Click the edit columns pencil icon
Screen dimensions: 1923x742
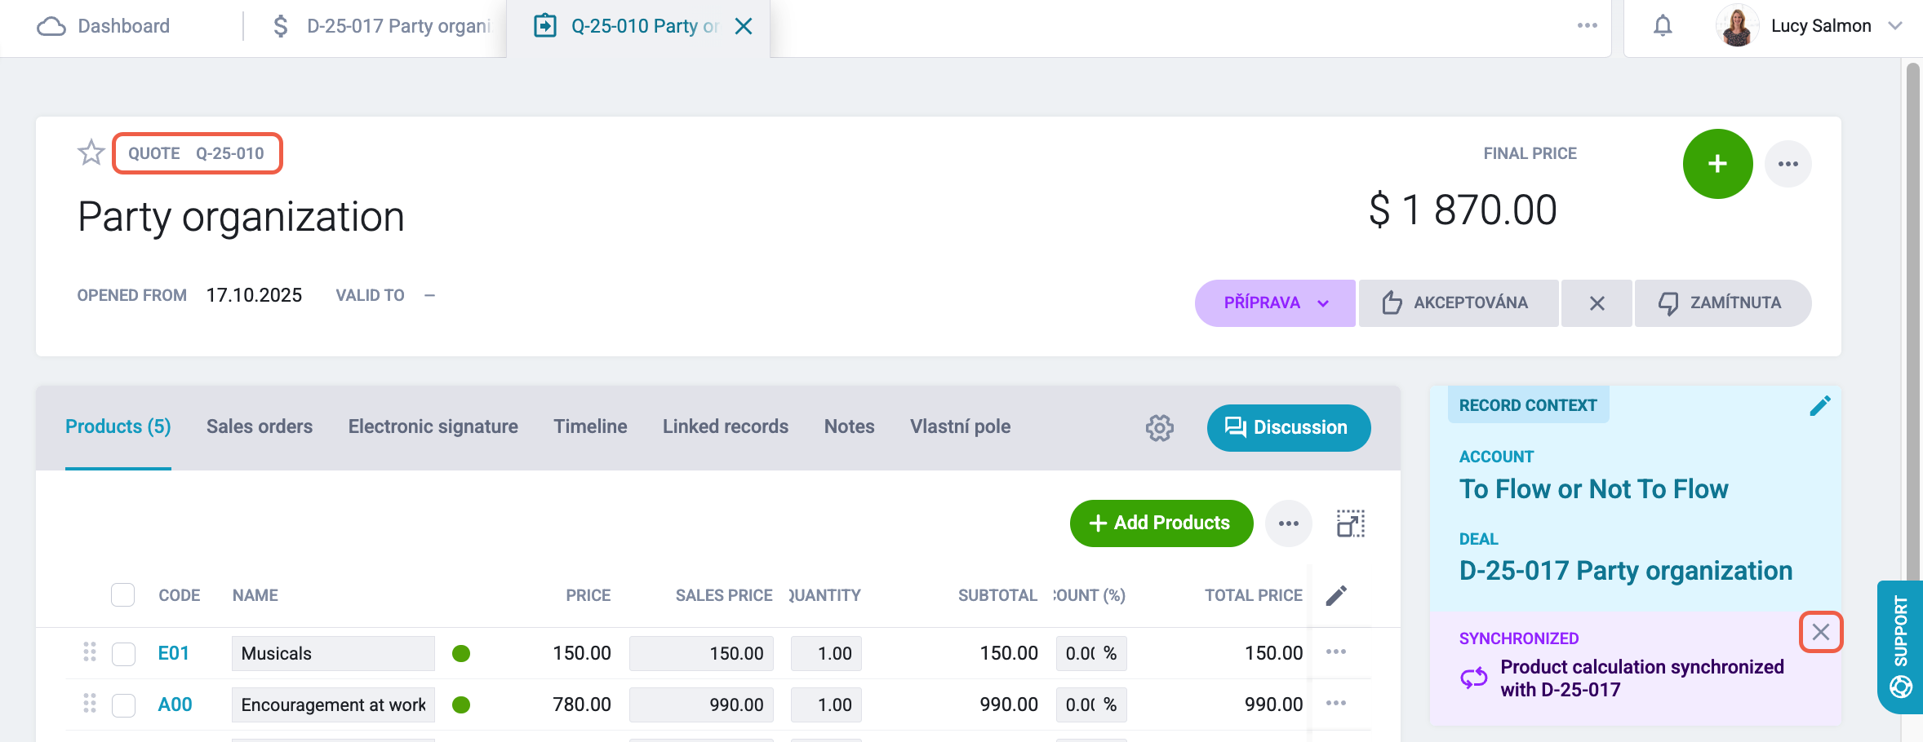[1336, 595]
